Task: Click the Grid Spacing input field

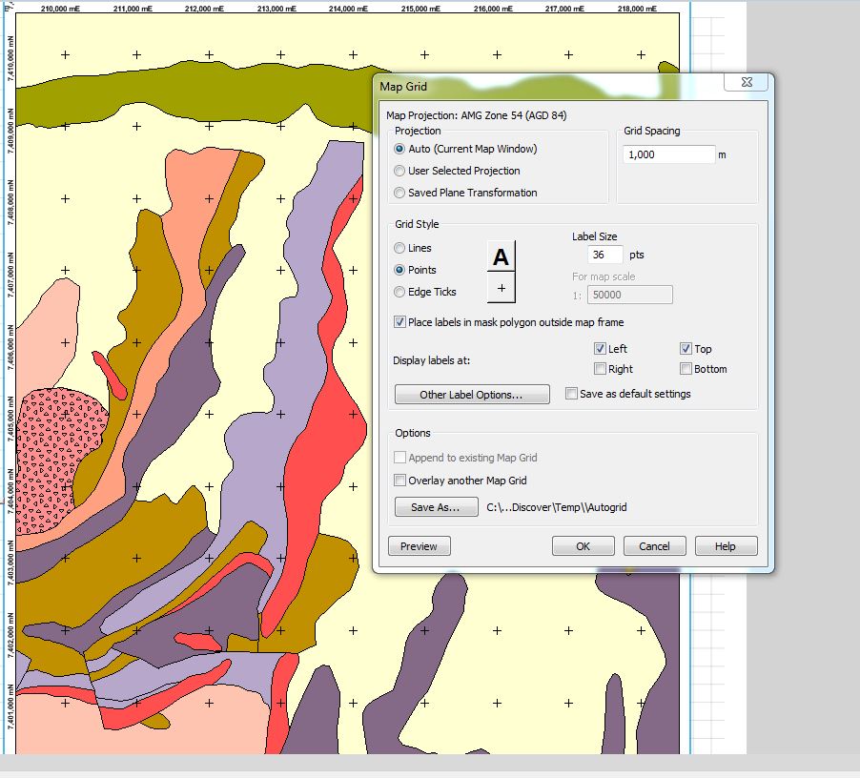Action: coord(667,154)
